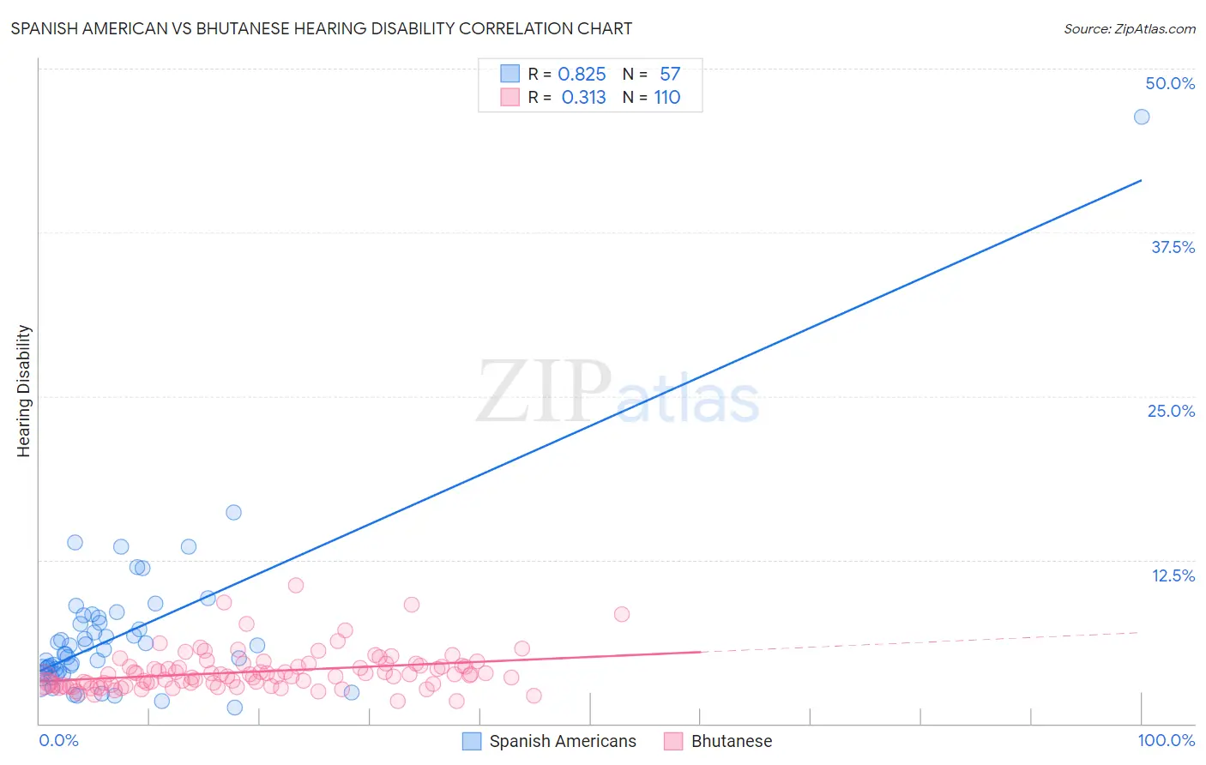Click the 12.5% y-axis label
The image size is (1206, 765).
1173,575
